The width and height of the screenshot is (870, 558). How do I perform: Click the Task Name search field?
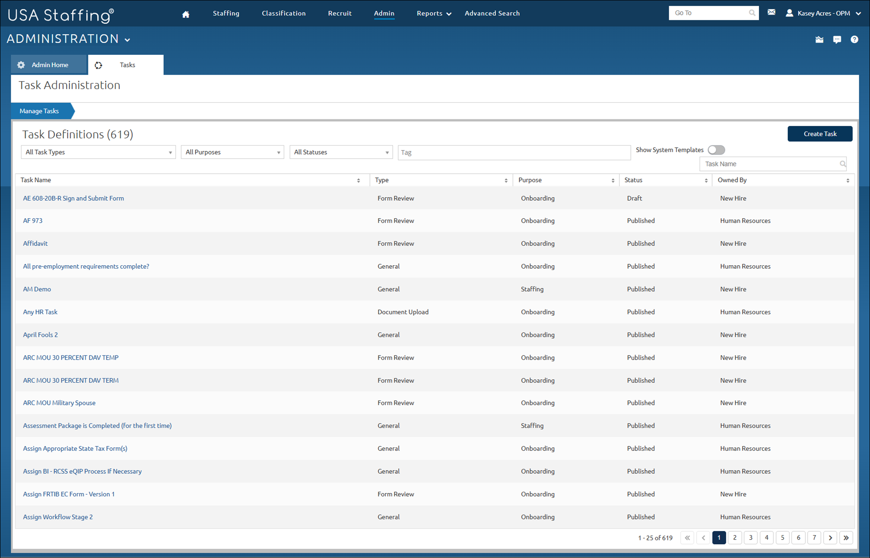point(773,164)
